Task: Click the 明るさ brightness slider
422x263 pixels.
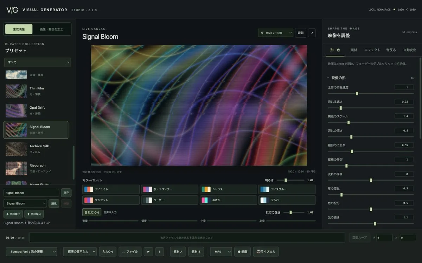Action: point(290,180)
